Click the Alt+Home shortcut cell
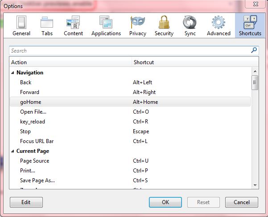Image resolution: width=268 pixels, height=217 pixels. tap(145, 102)
